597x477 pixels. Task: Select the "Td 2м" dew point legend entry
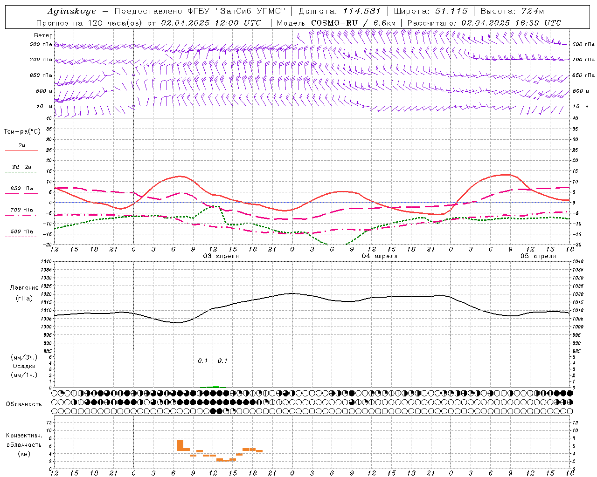click(x=21, y=167)
